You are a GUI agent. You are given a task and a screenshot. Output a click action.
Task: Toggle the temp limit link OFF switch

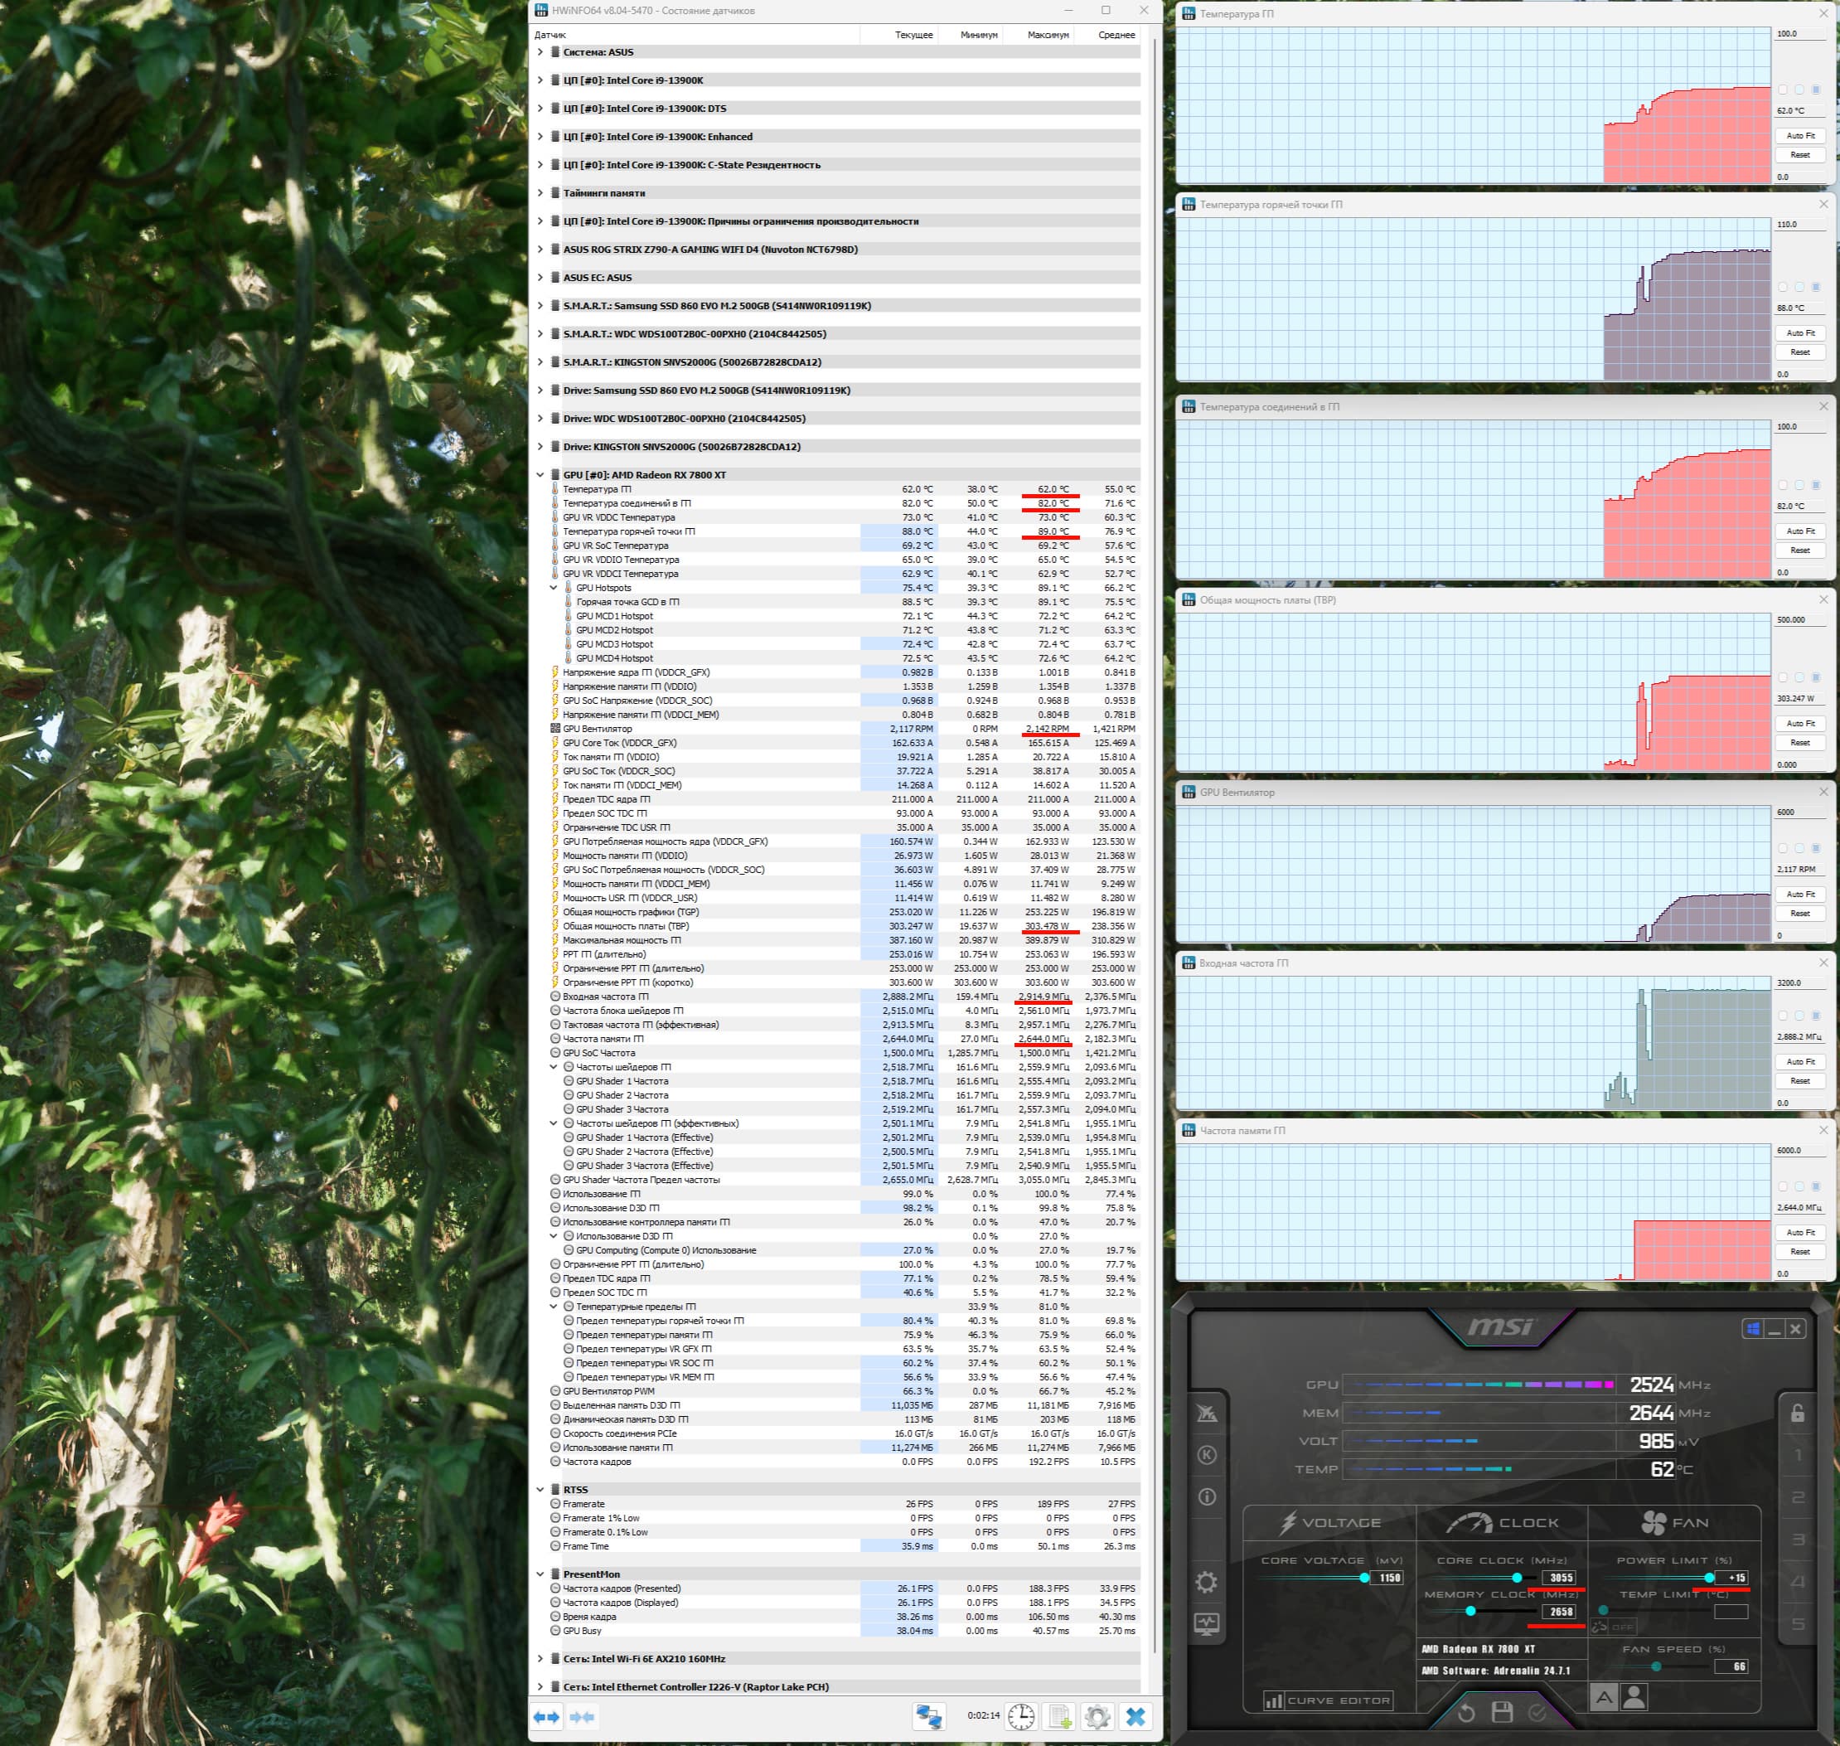pyautogui.click(x=1613, y=1627)
